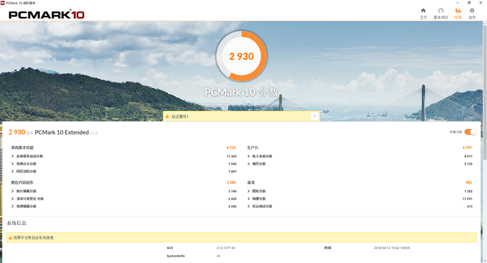
Task: Expand the 应用程序启动分数 row
Action: coord(13,156)
